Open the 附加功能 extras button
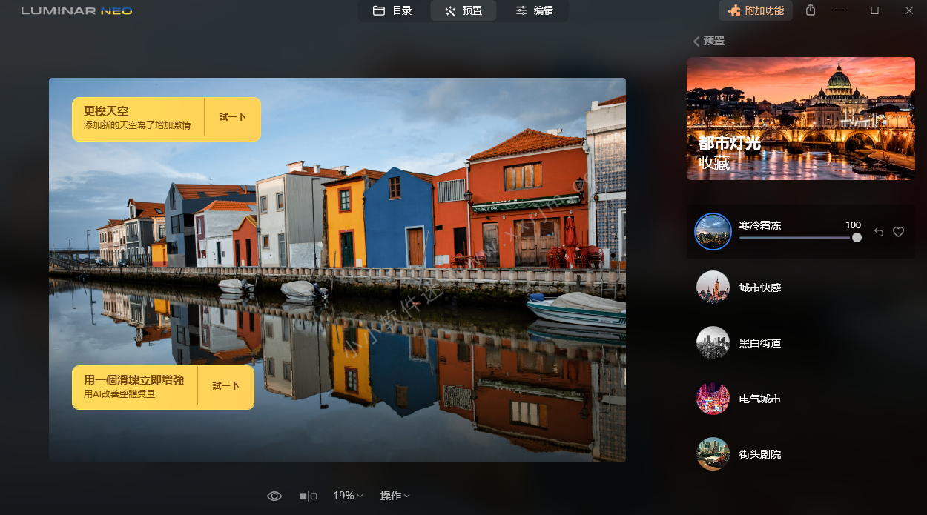 756,10
